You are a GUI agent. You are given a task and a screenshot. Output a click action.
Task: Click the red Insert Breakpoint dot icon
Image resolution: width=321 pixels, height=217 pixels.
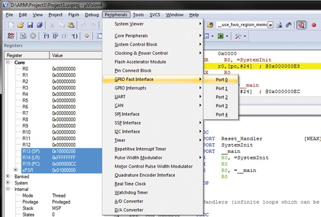(x=314, y=25)
